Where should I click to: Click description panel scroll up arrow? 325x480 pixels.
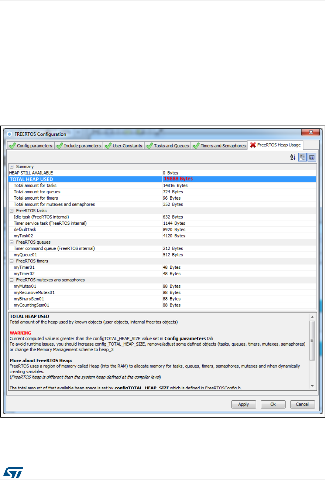click(x=312, y=317)
